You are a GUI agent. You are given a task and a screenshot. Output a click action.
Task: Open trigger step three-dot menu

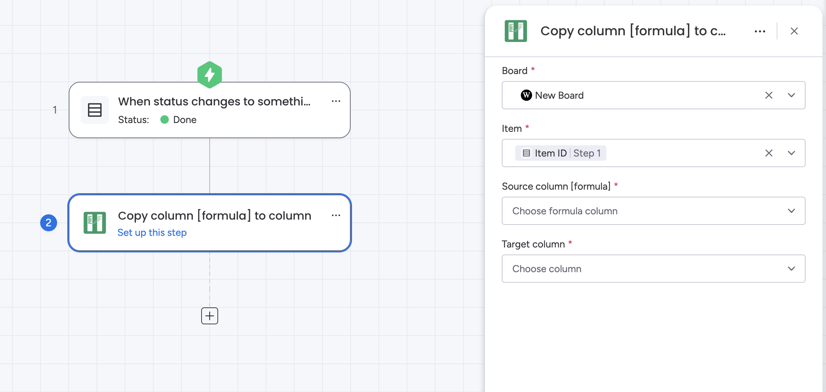click(336, 101)
